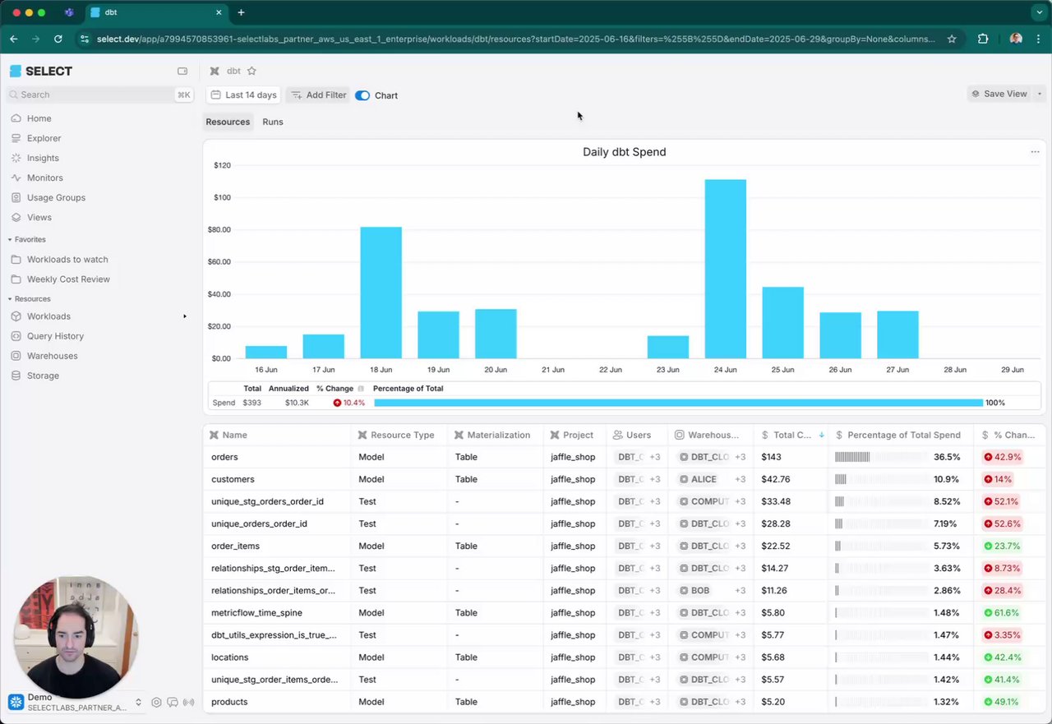Toggle the Chart switch off
Screen dimensions: 1052x724
pos(362,95)
